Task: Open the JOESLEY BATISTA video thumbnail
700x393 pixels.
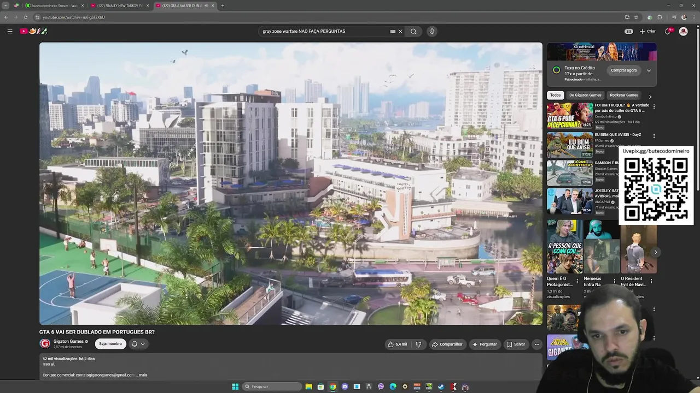Action: point(570,201)
